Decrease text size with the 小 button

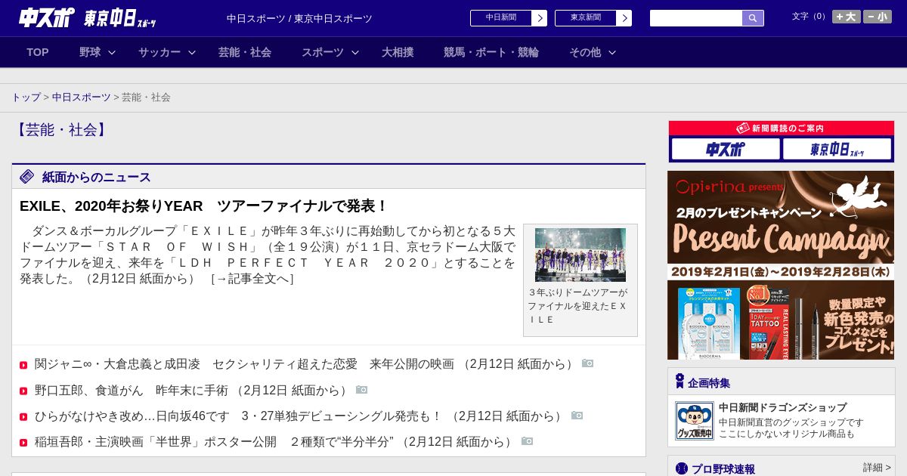point(878,17)
